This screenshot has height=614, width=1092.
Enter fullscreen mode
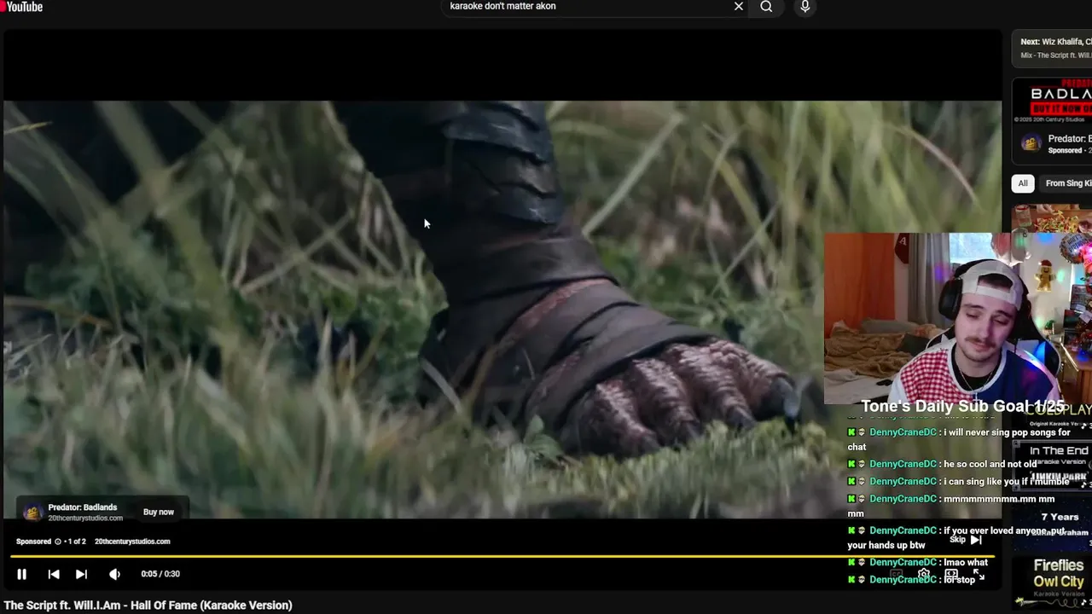pyautogui.click(x=979, y=576)
